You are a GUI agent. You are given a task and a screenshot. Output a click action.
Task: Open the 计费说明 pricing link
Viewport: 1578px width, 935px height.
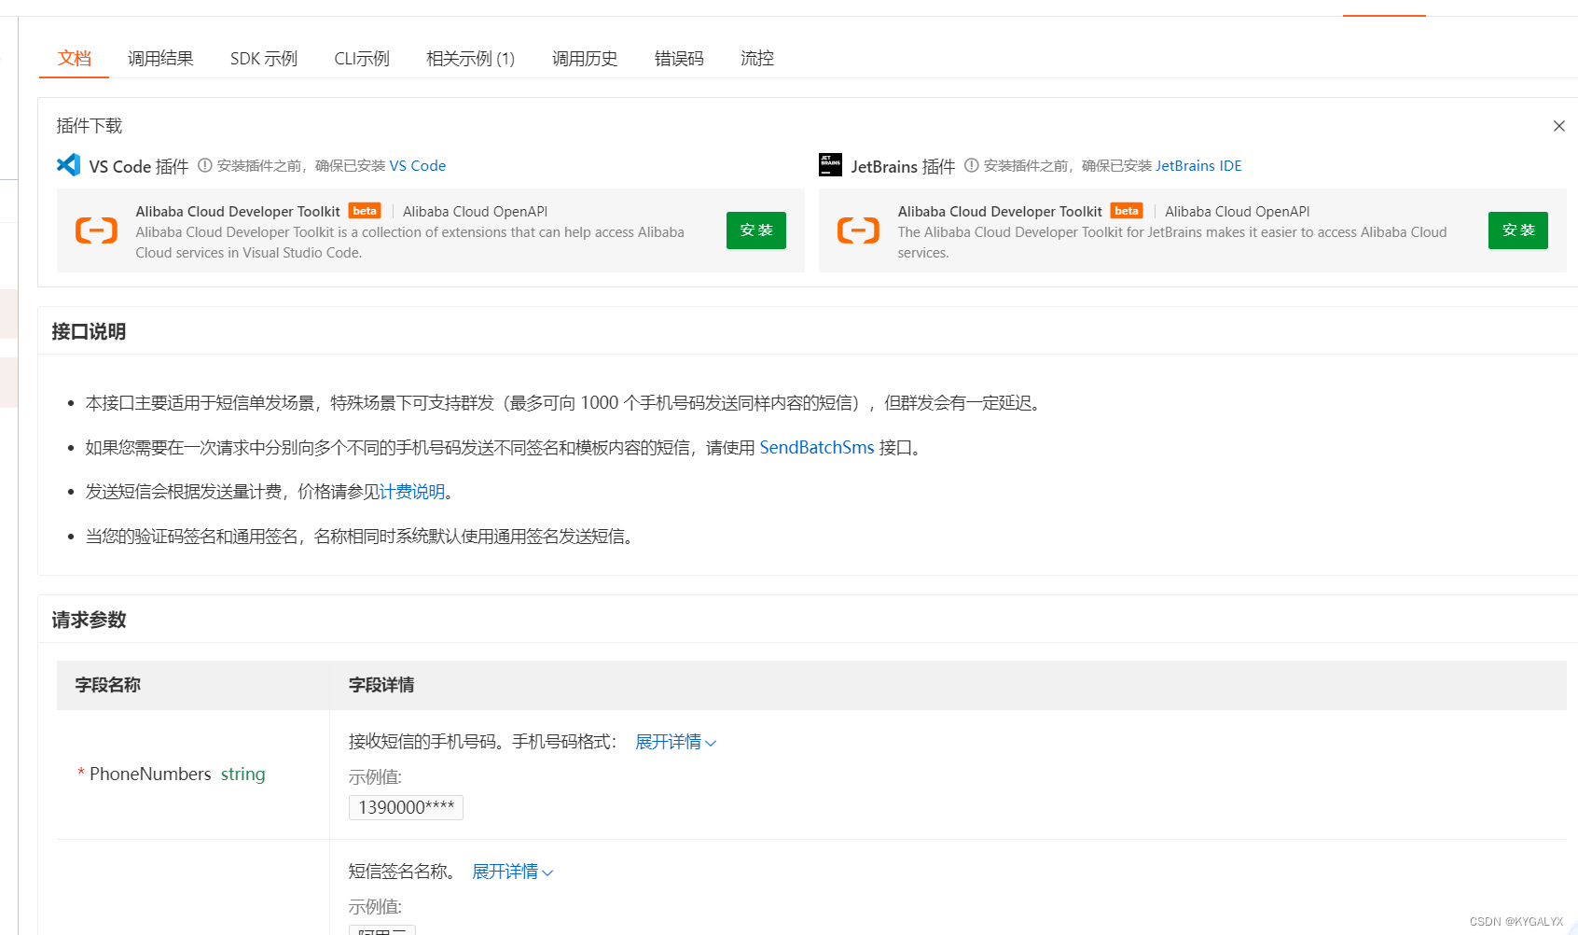pos(412,492)
